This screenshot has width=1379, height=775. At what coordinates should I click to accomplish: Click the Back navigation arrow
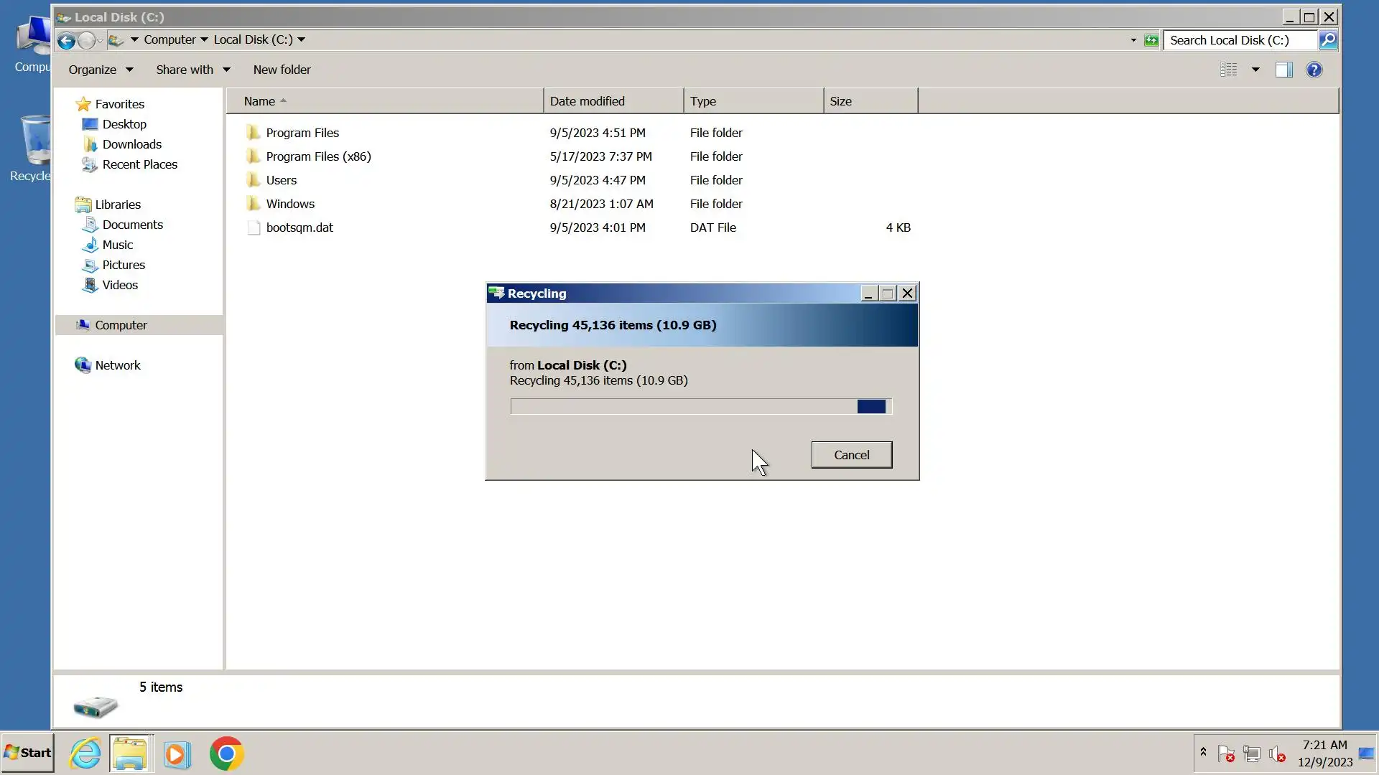click(66, 41)
